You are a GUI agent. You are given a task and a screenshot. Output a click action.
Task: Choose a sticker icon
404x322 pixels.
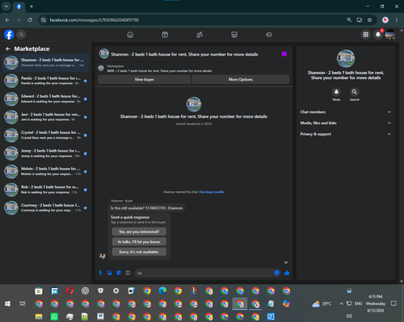pos(119,273)
